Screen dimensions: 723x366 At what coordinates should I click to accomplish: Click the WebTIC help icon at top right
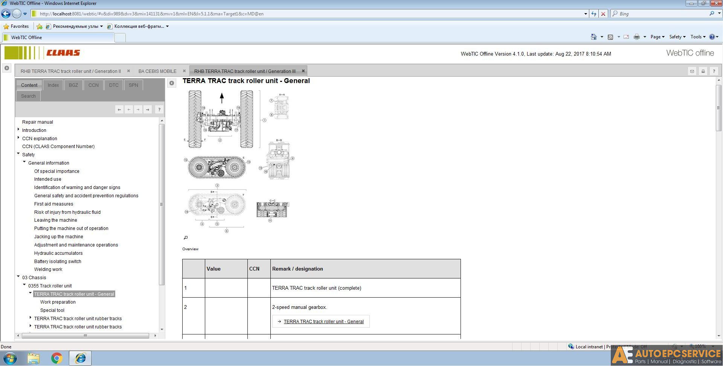pos(714,71)
